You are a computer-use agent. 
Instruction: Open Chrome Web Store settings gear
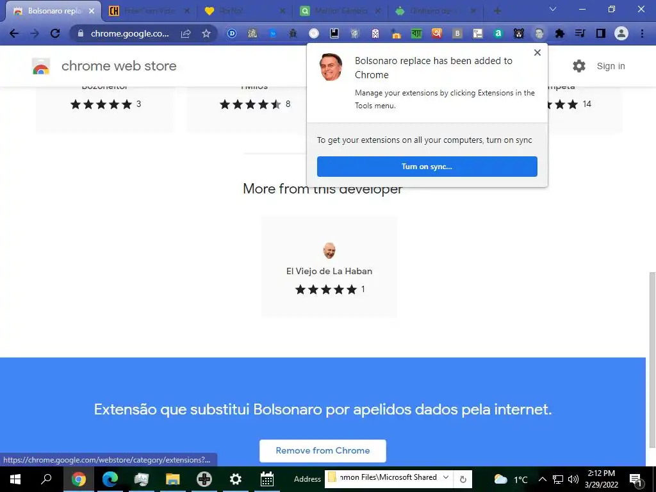click(579, 66)
